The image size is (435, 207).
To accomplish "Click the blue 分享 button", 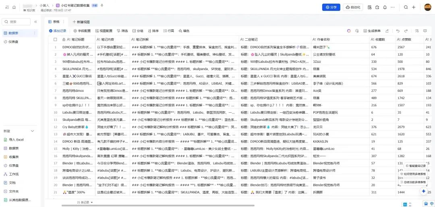I will click(x=331, y=7).
